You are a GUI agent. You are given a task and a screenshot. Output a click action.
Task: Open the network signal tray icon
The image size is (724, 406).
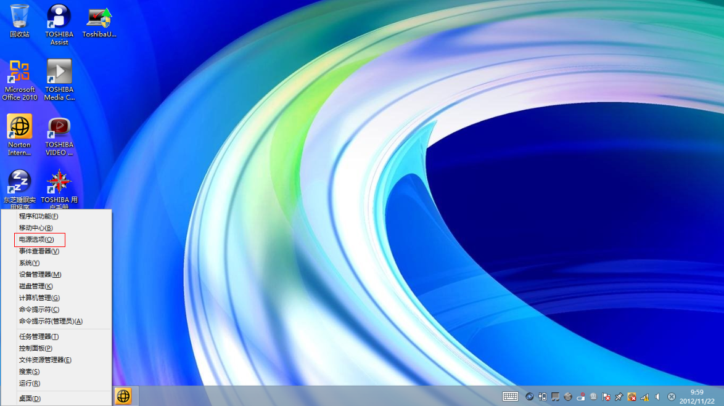click(644, 397)
